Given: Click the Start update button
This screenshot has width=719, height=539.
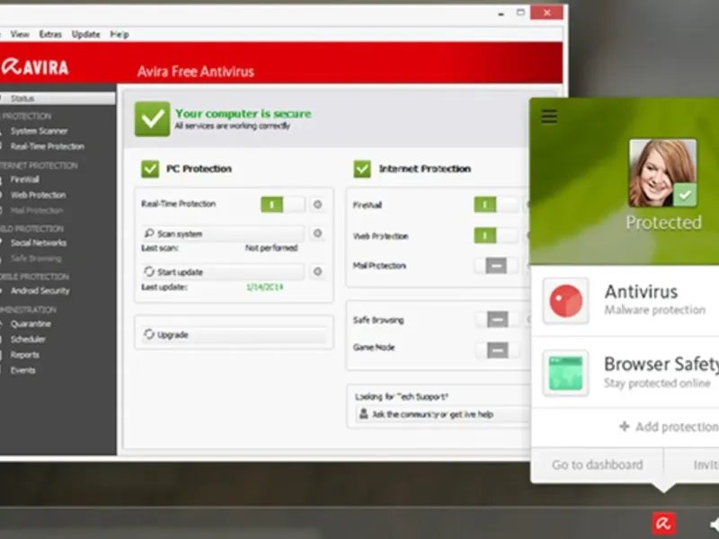Looking at the screenshot, I should coord(223,272).
